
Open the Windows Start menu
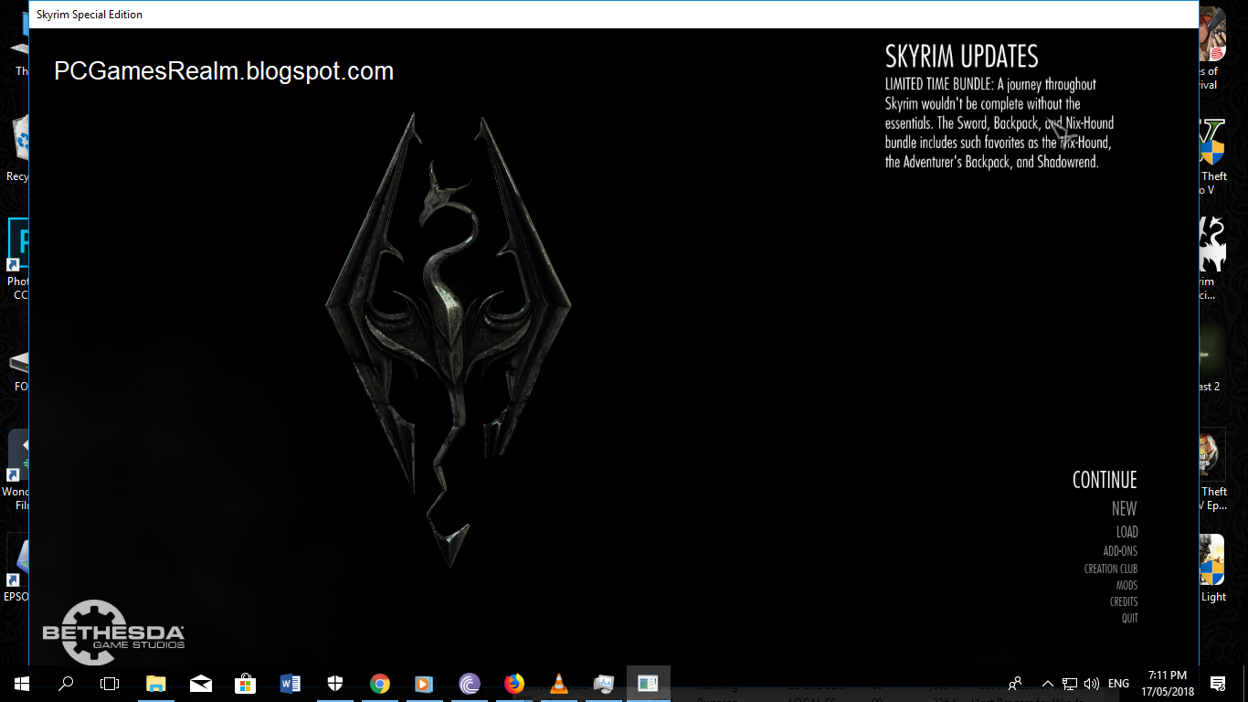(21, 683)
